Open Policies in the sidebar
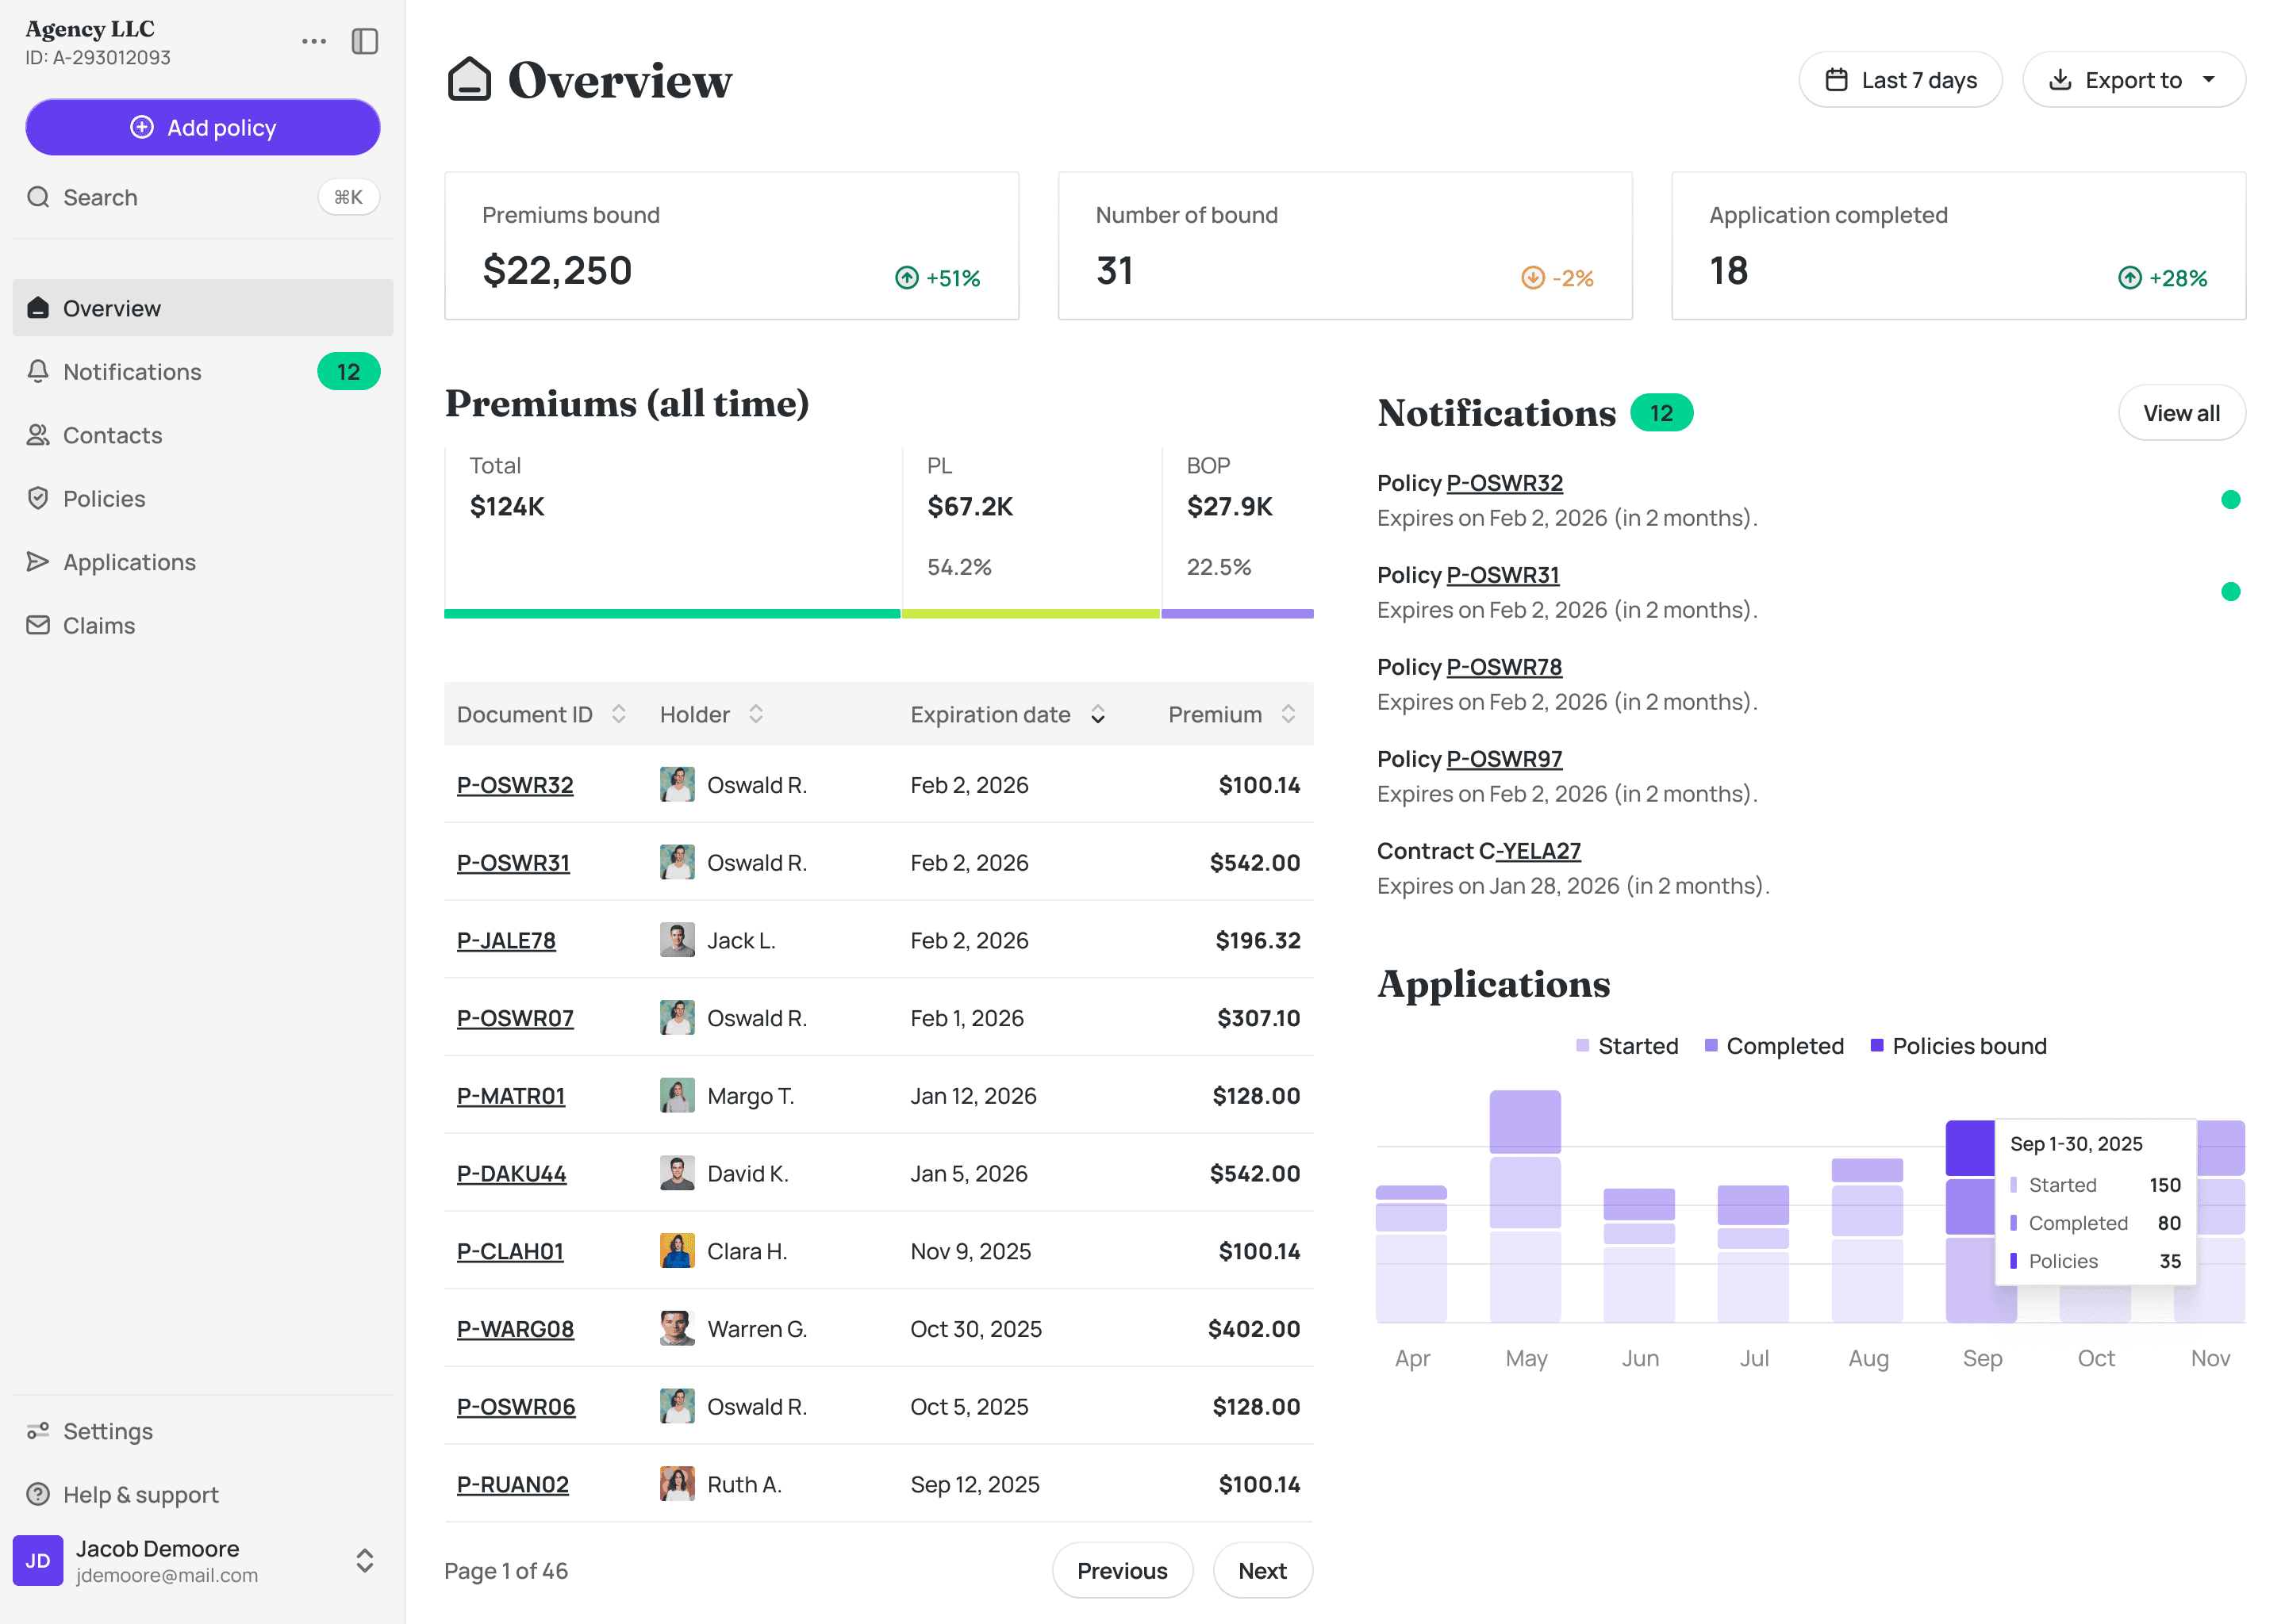Screen dimensions: 2285x1624 click(x=203, y=498)
